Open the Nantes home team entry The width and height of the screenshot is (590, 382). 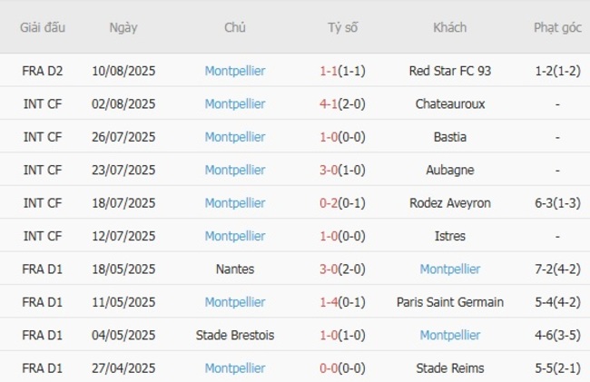pyautogui.click(x=235, y=269)
